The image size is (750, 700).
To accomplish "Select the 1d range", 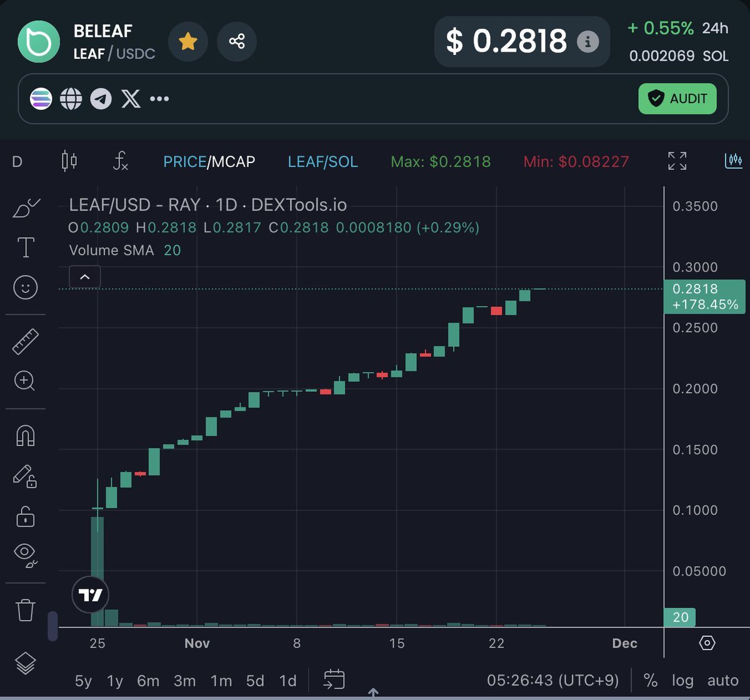I will [287, 681].
